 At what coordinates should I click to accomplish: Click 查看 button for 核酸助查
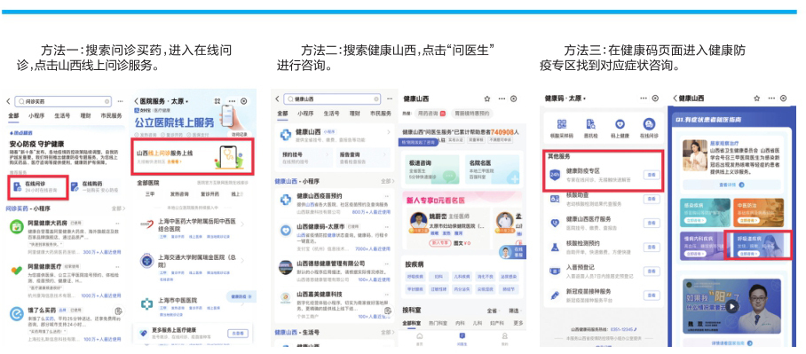click(652, 199)
